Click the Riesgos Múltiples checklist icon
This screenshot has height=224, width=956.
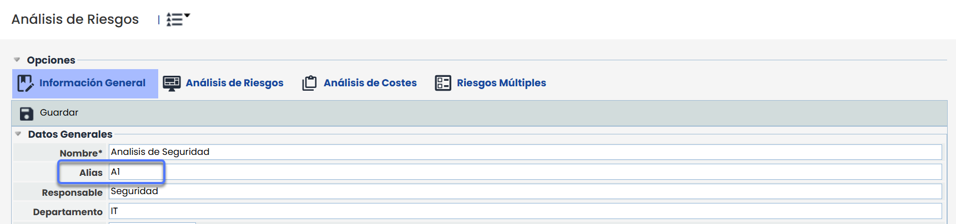(443, 83)
